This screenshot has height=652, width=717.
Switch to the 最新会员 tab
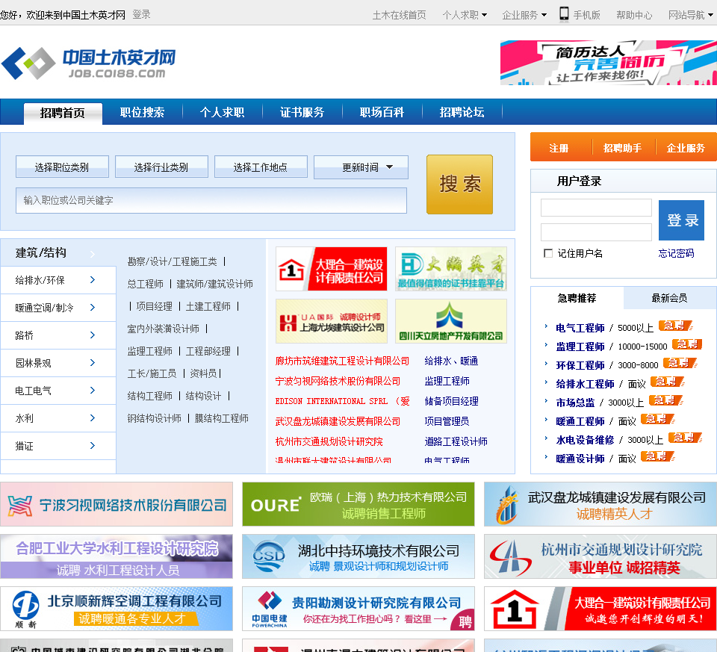click(669, 298)
